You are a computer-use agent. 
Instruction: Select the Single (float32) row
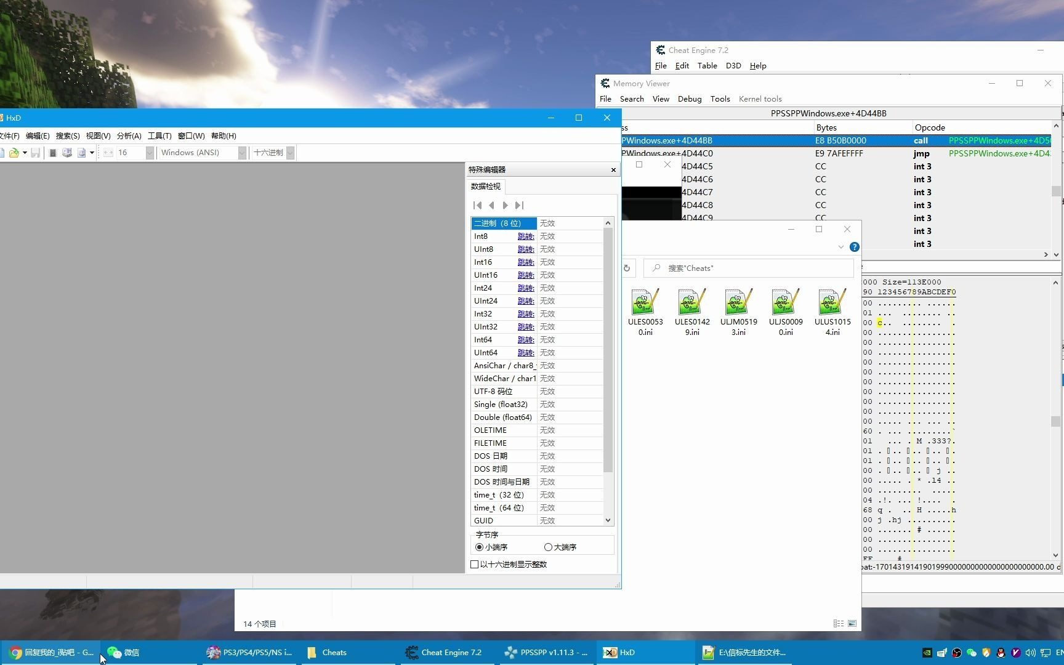pyautogui.click(x=537, y=405)
